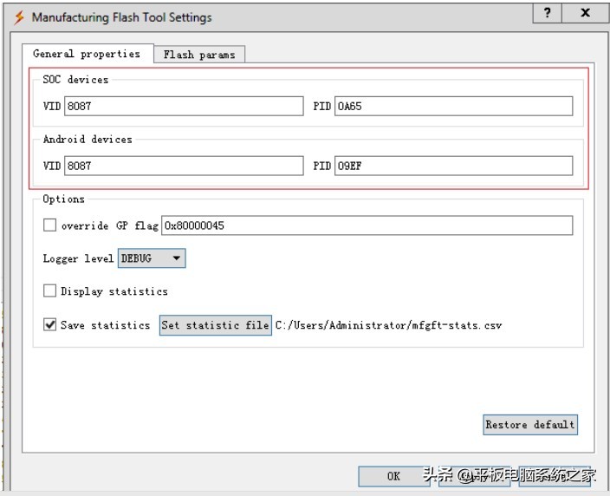This screenshot has width=610, height=496.
Task: Click the question mark help button
Action: point(547,13)
